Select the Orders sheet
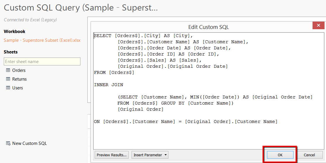The height and width of the screenshot is (163, 326). 19,70
